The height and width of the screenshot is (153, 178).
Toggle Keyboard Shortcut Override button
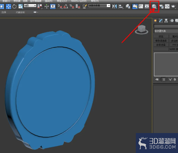[x=53, y=6]
